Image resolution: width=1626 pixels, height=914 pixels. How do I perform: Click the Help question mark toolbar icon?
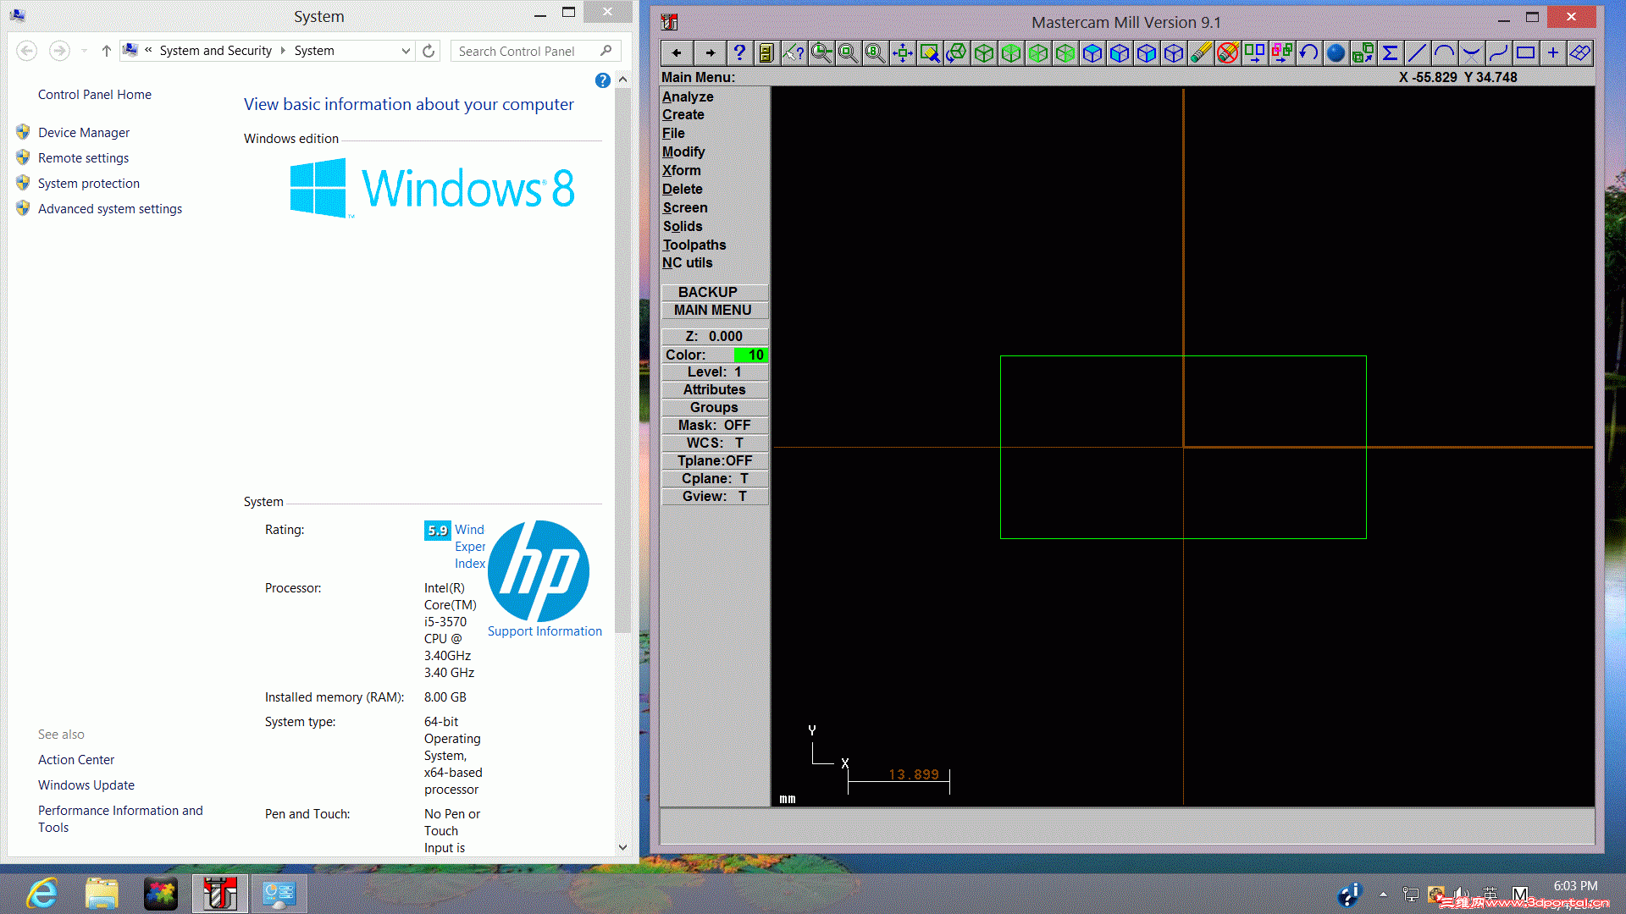(x=738, y=53)
